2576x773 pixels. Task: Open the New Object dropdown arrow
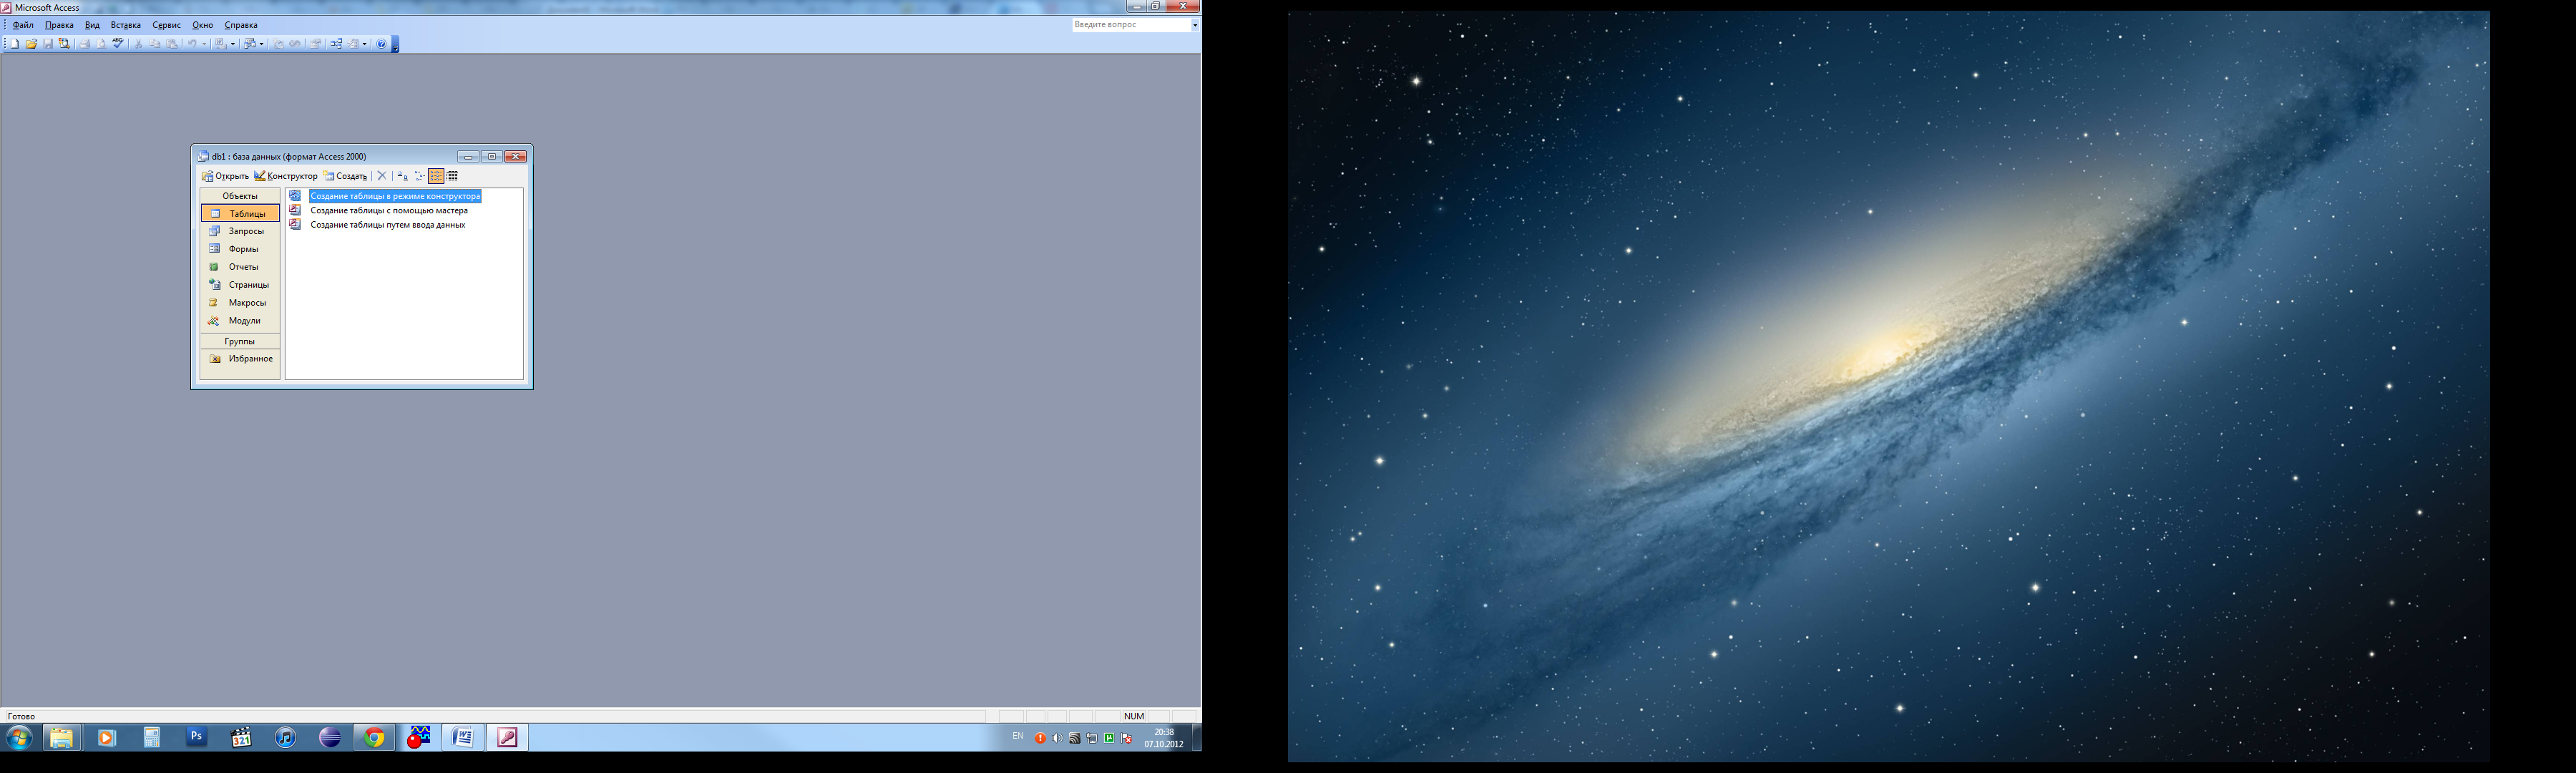(x=365, y=44)
